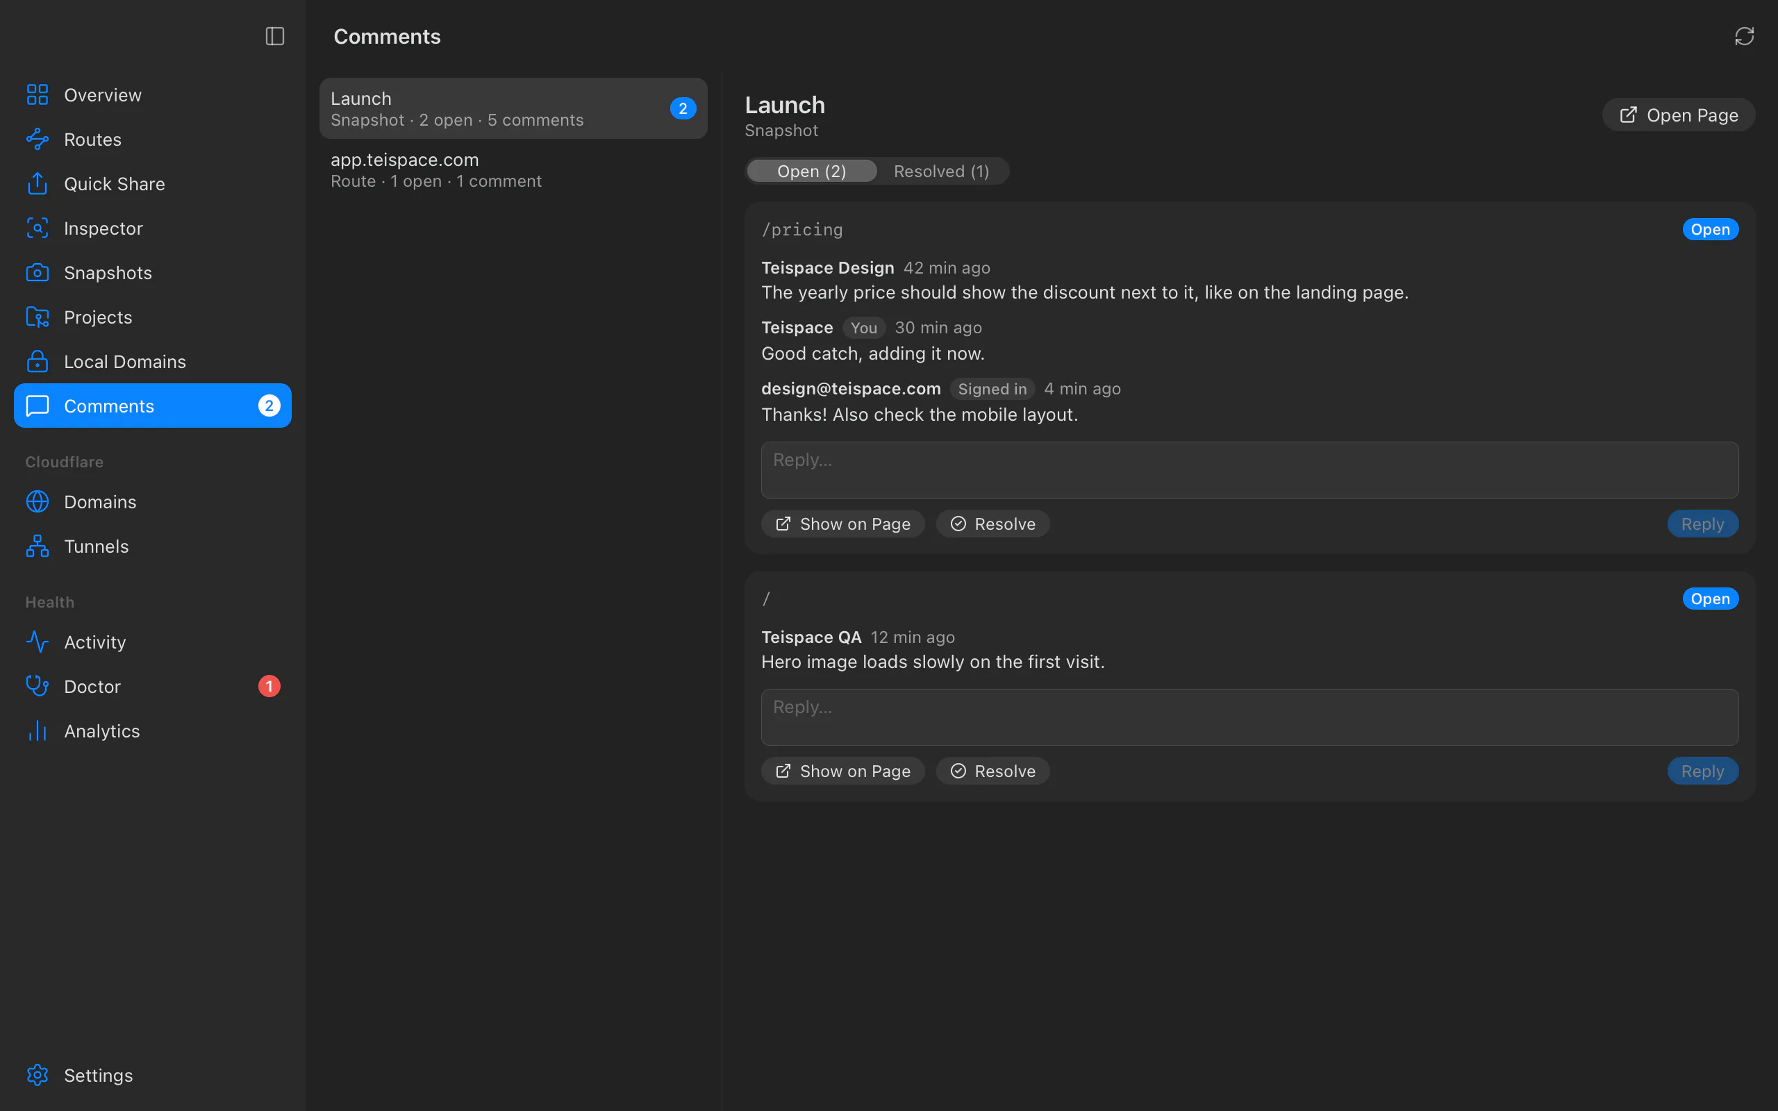Click the Quick Share upload icon
Viewport: 1778px width, 1111px height.
(x=38, y=184)
